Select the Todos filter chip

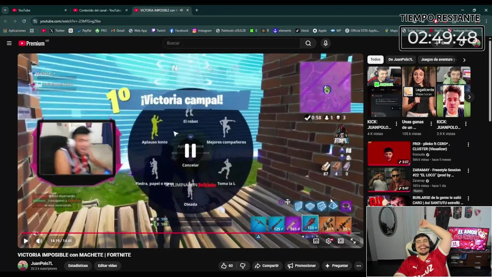tap(376, 60)
